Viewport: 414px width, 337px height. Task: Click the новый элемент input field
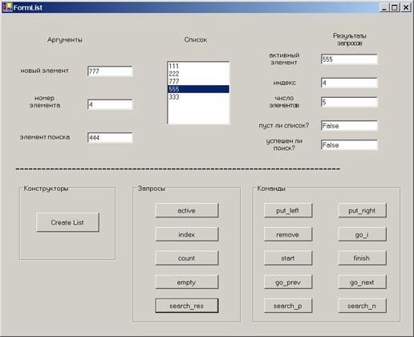pyautogui.click(x=110, y=71)
